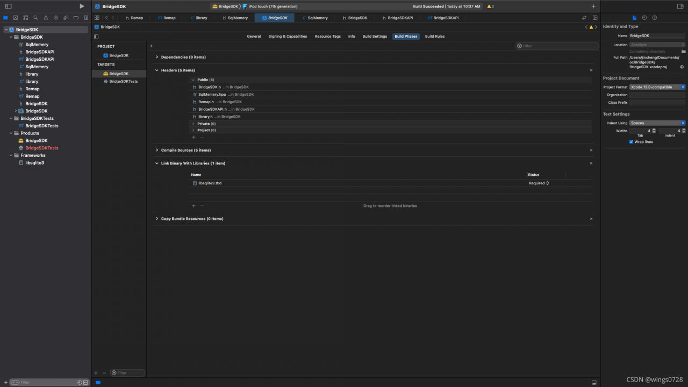
Task: Switch to the Signing & Capabilities tab
Action: [288, 37]
